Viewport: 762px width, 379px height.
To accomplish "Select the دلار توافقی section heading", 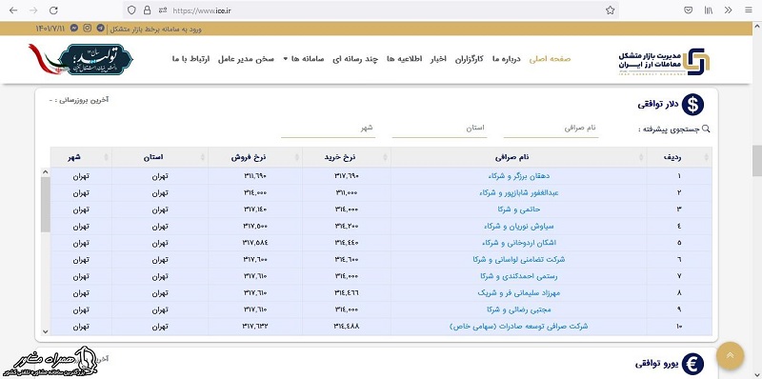I will point(657,105).
